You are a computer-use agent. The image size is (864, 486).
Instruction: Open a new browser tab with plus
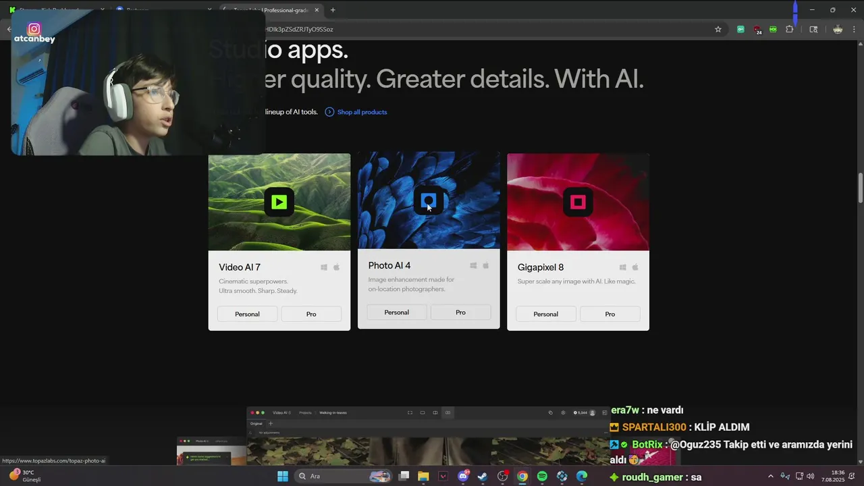pyautogui.click(x=333, y=10)
